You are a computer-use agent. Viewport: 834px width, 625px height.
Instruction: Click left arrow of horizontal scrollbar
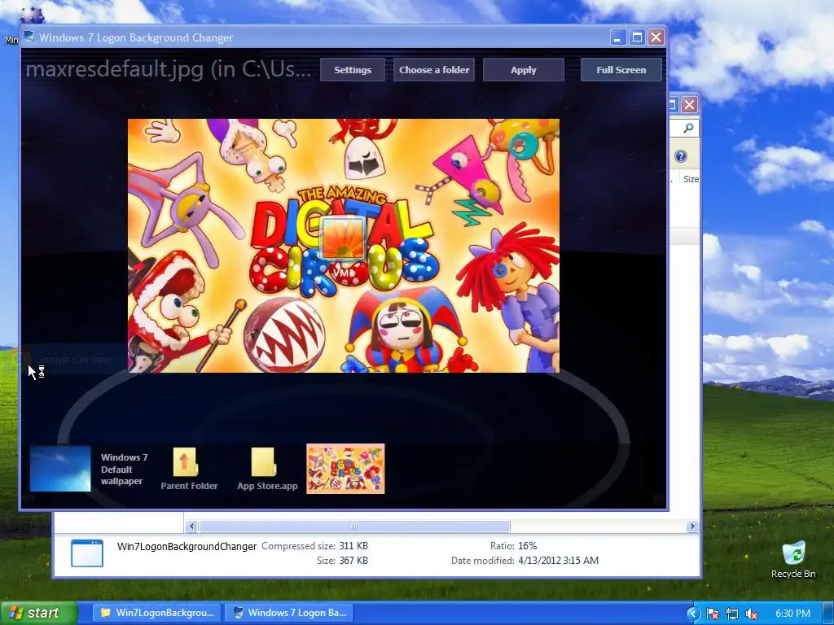point(192,527)
